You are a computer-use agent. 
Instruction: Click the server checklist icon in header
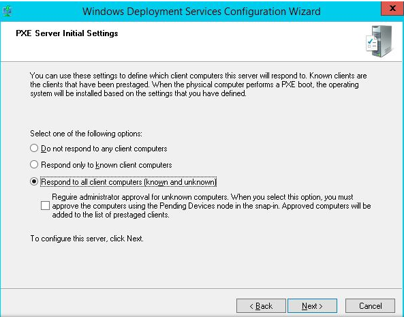click(379, 41)
